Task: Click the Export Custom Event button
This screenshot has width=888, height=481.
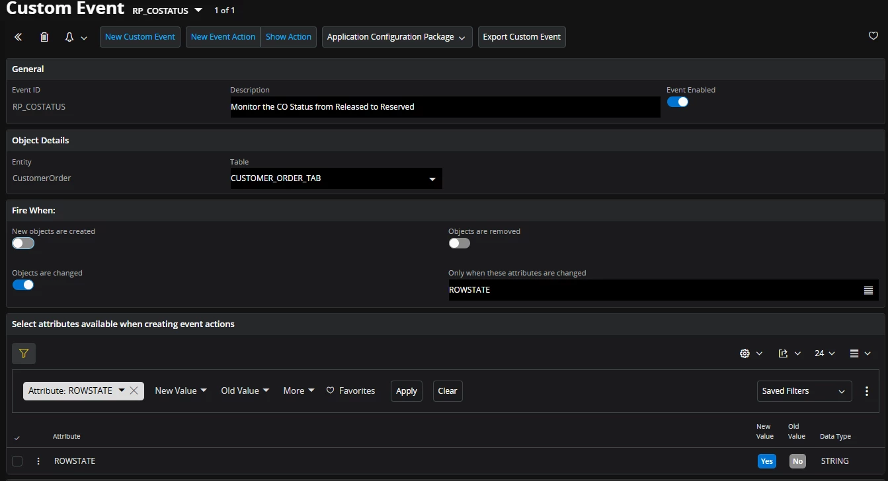Action: click(x=522, y=37)
